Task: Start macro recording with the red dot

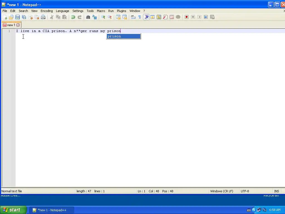Action: click(x=186, y=17)
